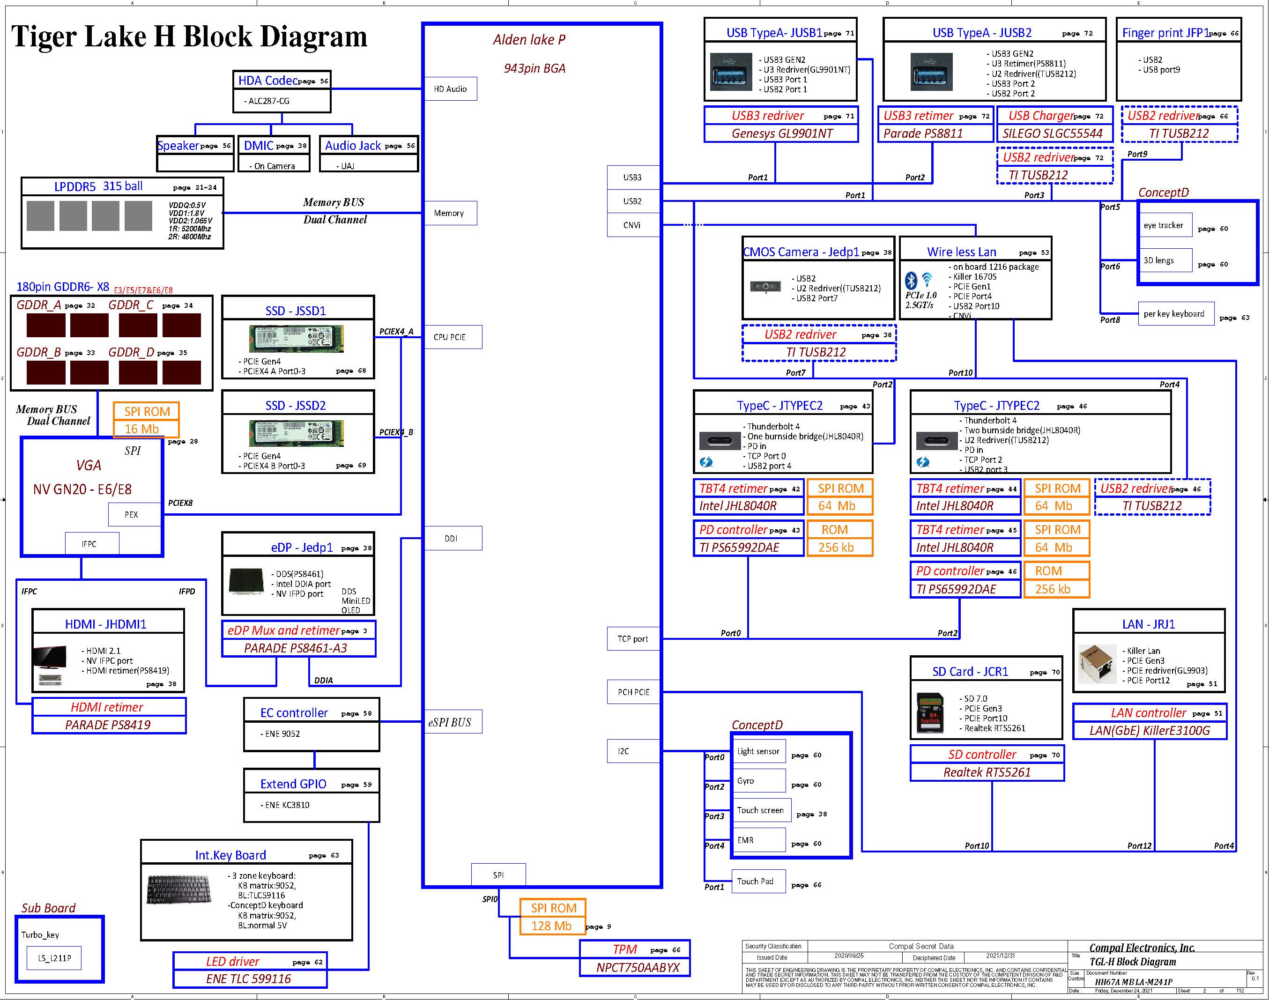Click the LS_L211P sub board box
Viewport: 1269px width, 1000px height.
tap(54, 958)
